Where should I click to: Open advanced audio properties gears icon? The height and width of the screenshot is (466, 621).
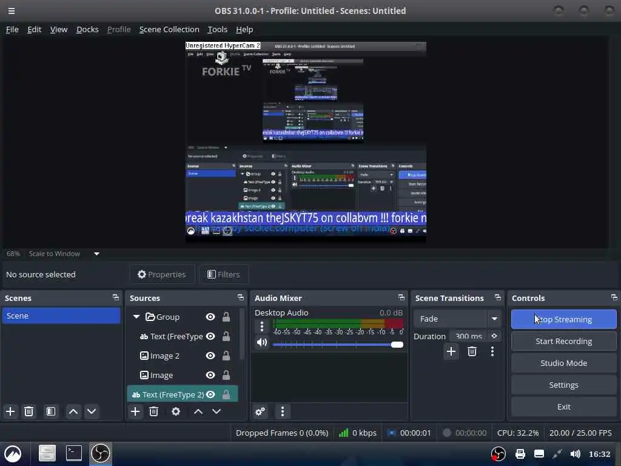pos(260,411)
